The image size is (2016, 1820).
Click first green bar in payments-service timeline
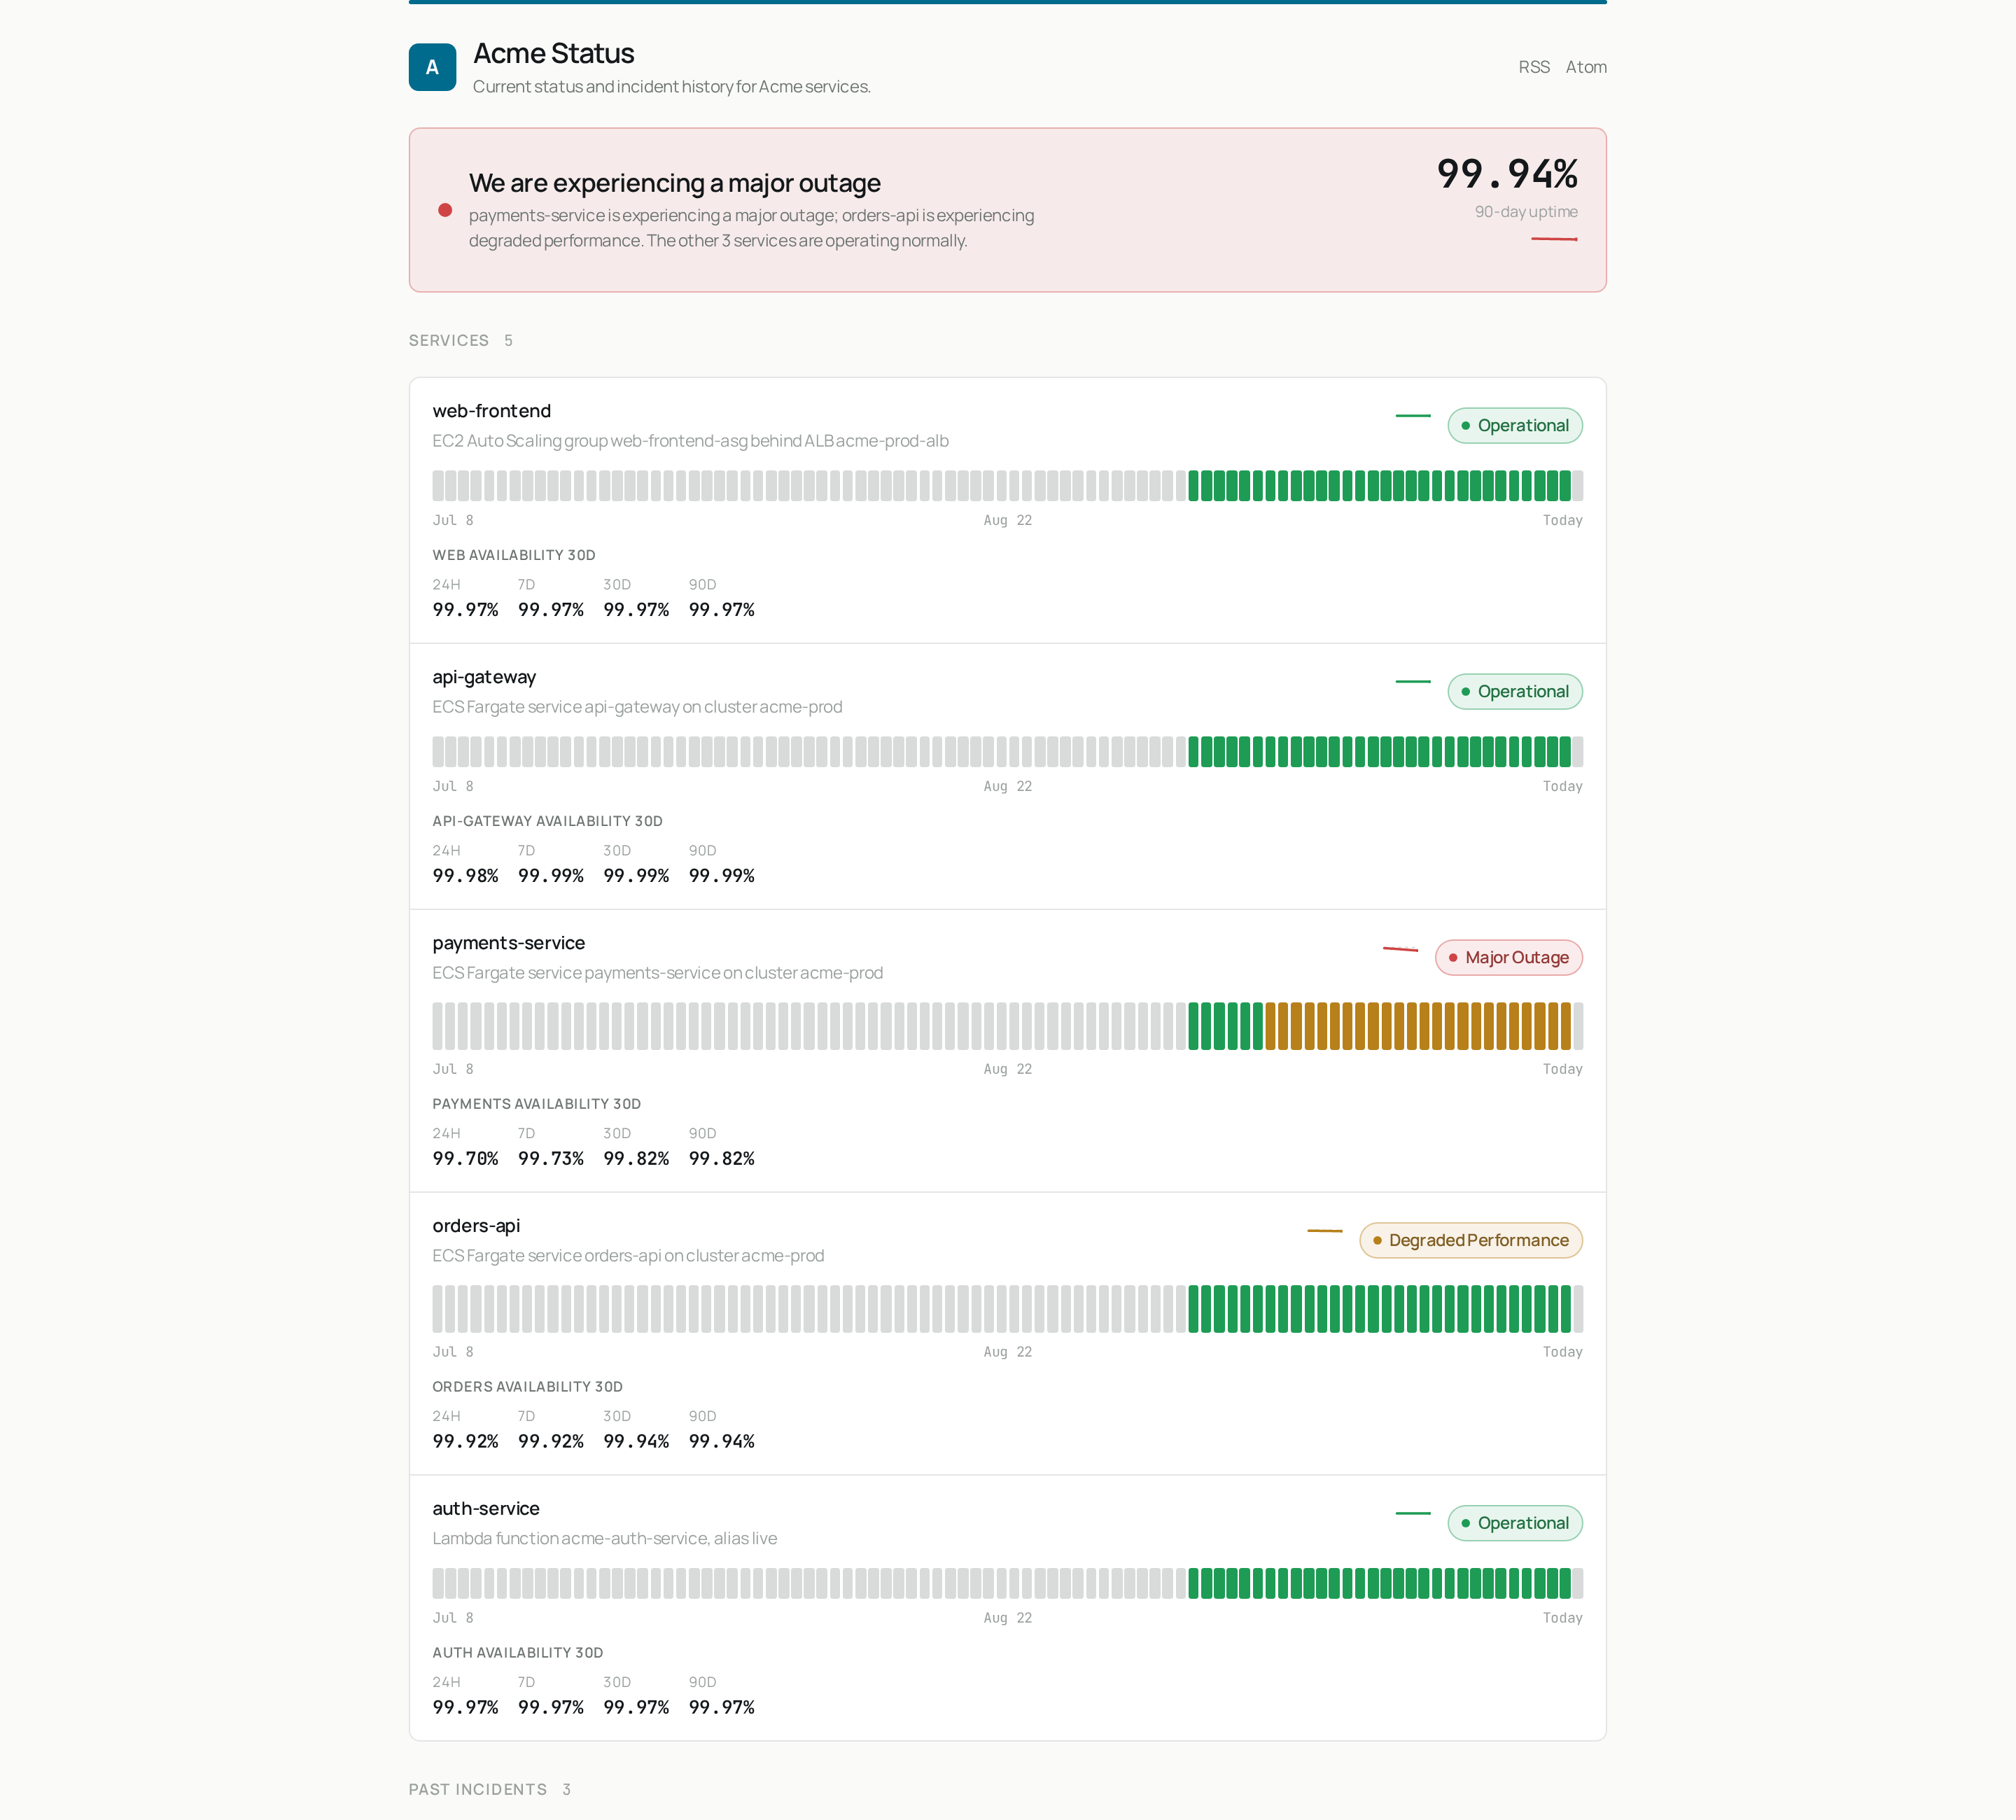(x=1193, y=1026)
